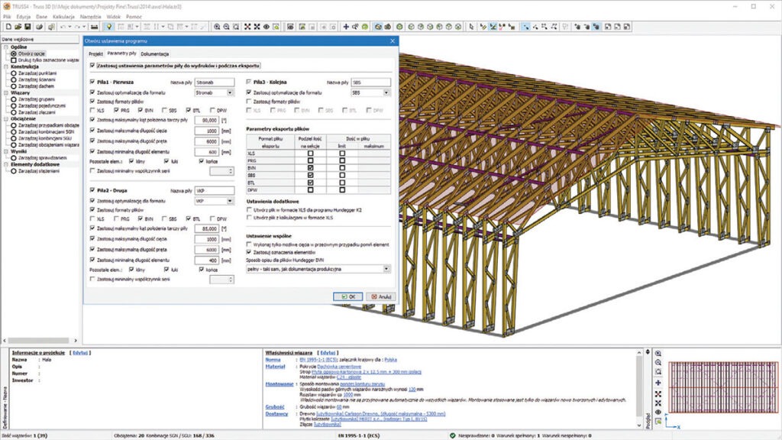Image resolution: width=782 pixels, height=440 pixels.
Task: Click the arrow pointer selection tool
Action: click(471, 27)
